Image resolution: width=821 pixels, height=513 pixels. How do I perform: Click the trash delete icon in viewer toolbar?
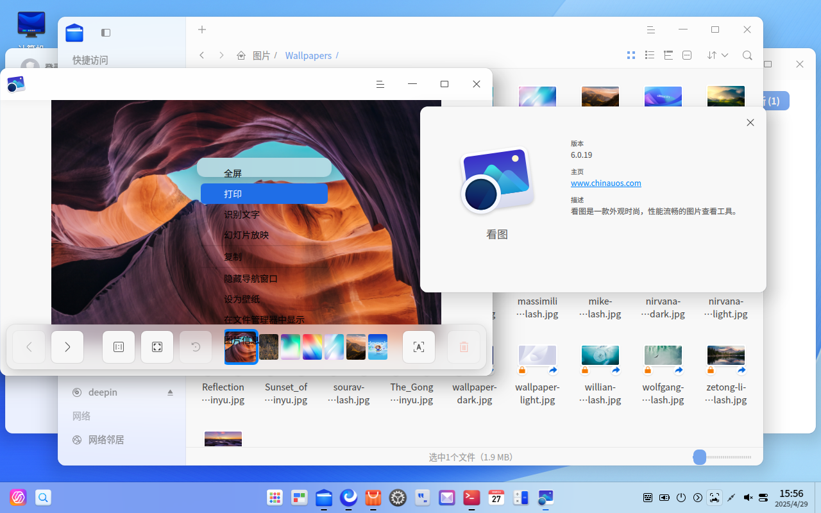[x=464, y=347]
